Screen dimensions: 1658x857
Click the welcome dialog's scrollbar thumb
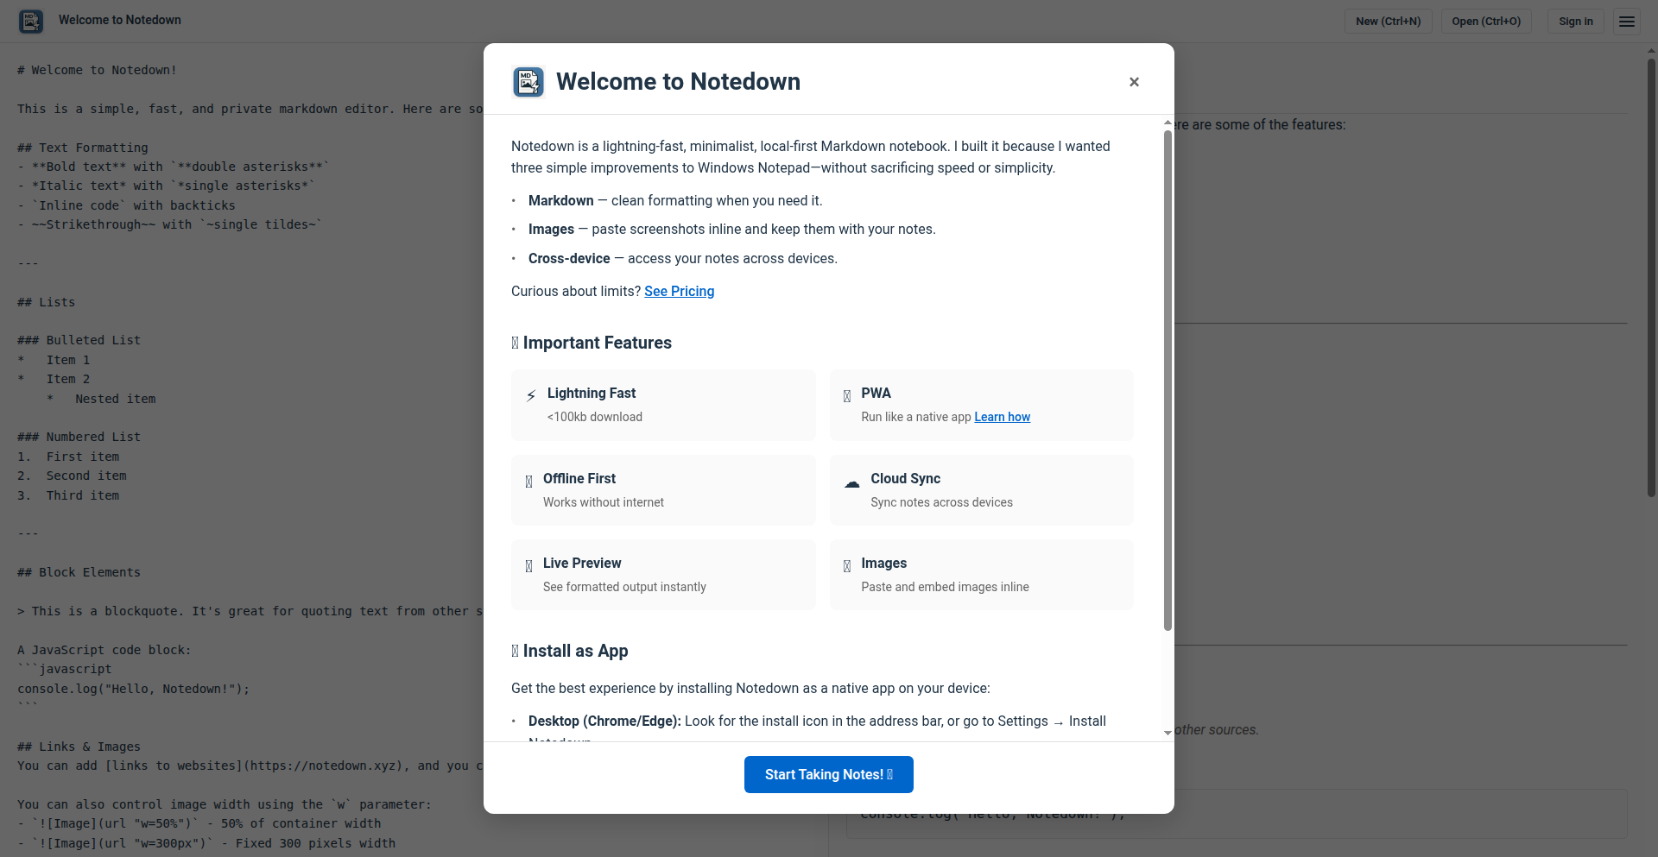[x=1168, y=371]
